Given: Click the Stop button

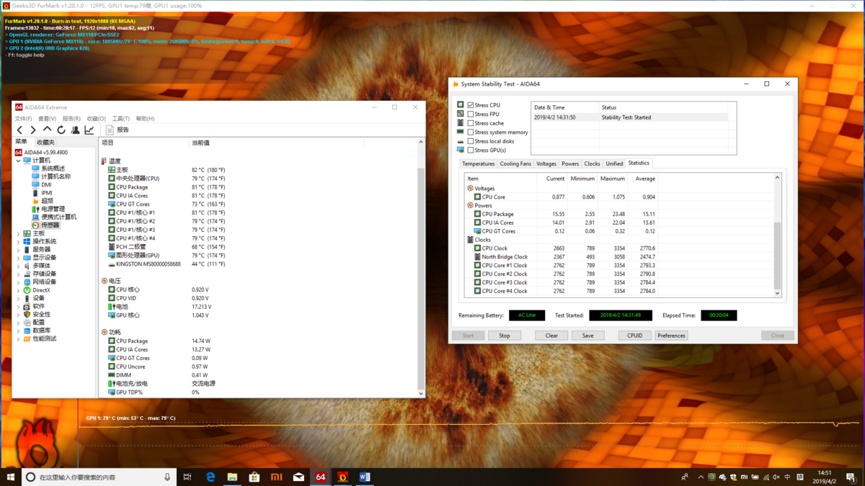Looking at the screenshot, I should point(504,336).
